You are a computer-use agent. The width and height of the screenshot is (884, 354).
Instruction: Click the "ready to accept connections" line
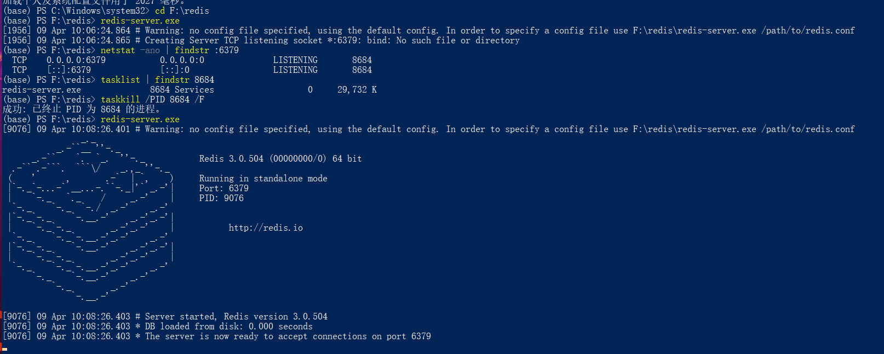(217, 336)
